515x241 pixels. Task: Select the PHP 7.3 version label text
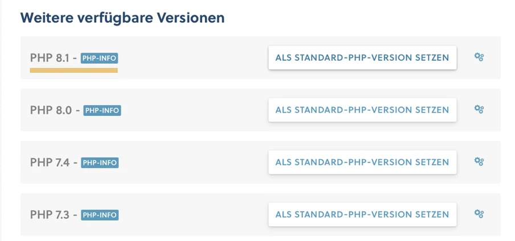50,215
